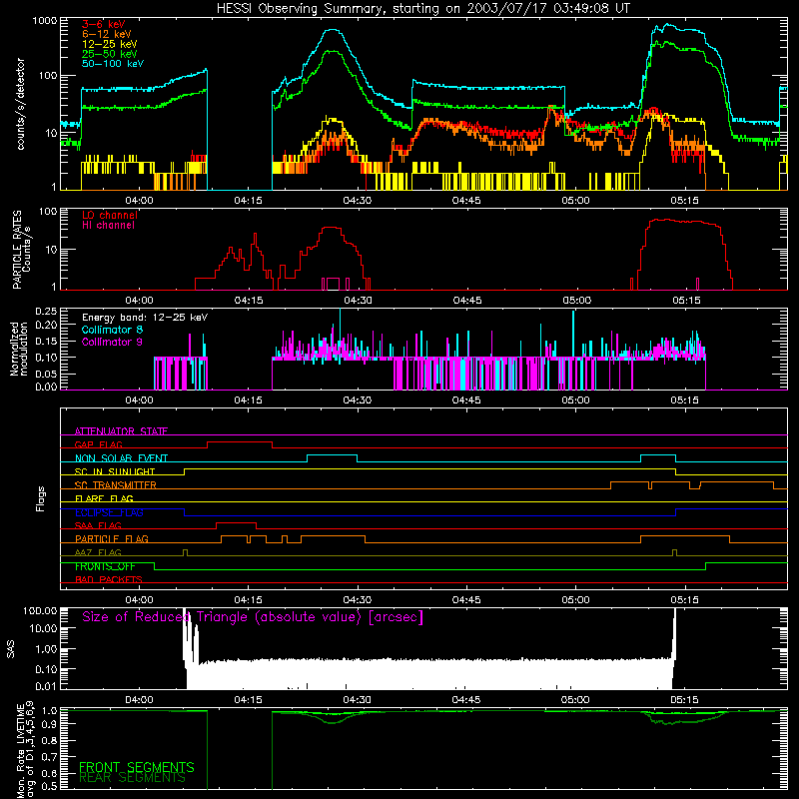The width and height of the screenshot is (799, 799).
Task: Click the SAA_FLAG label
Action: 98,525
